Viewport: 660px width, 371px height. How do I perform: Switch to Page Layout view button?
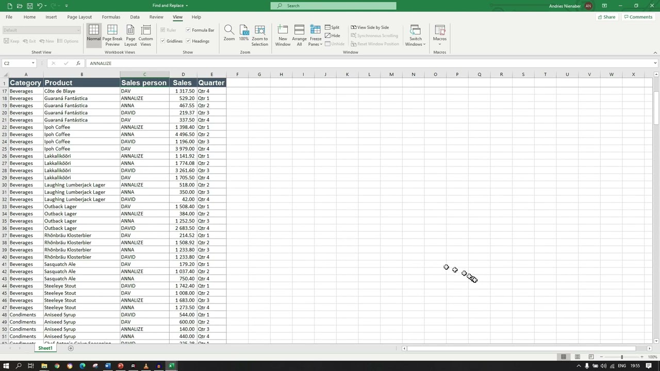point(130,35)
